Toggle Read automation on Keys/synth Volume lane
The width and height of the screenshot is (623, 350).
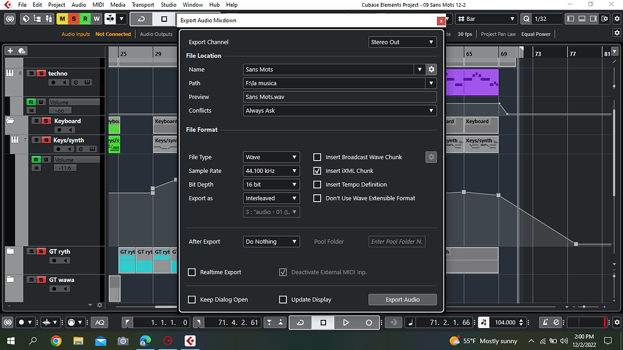pyautogui.click(x=36, y=159)
